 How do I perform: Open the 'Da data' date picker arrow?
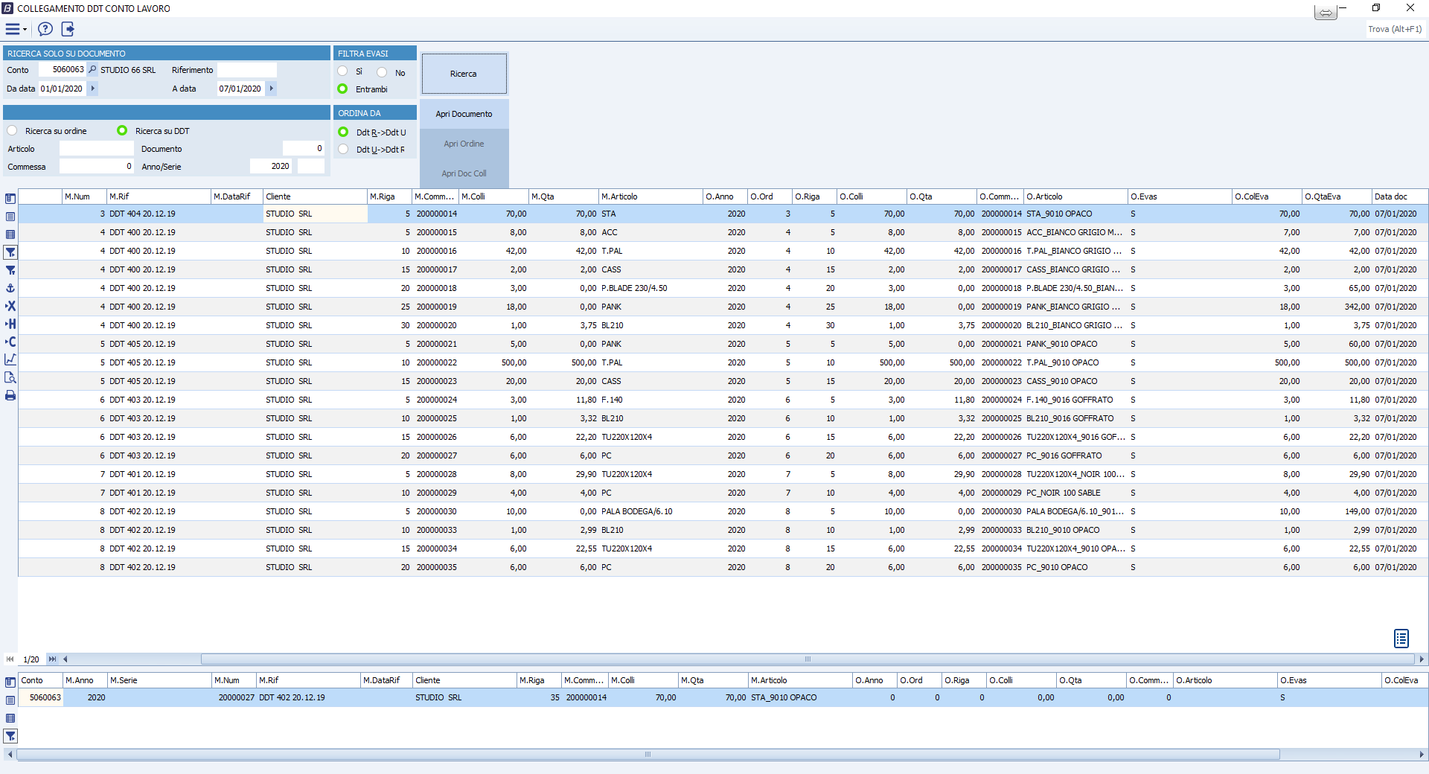coord(93,88)
